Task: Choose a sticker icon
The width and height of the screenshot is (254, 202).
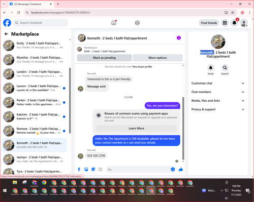Action: click(93, 169)
